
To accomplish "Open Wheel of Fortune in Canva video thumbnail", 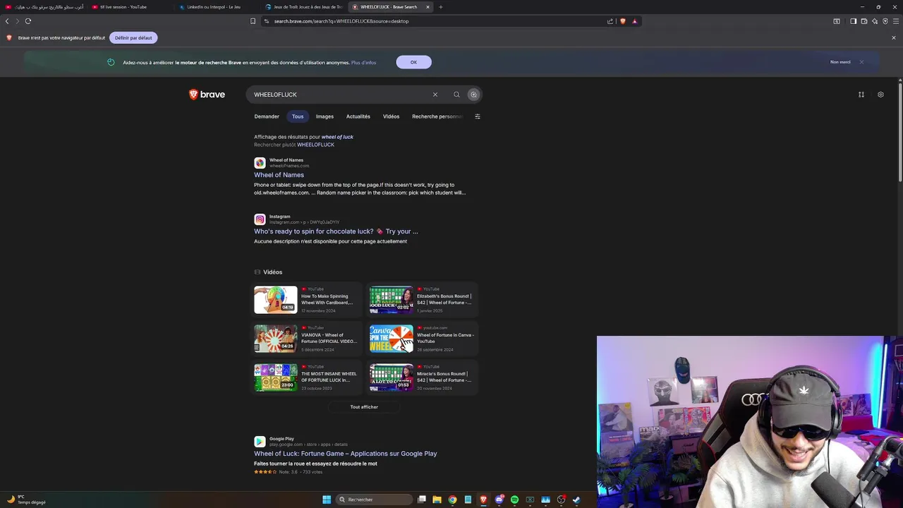I will [392, 339].
